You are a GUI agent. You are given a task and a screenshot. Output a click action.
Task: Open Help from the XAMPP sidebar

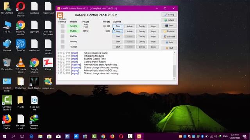pos(169,42)
